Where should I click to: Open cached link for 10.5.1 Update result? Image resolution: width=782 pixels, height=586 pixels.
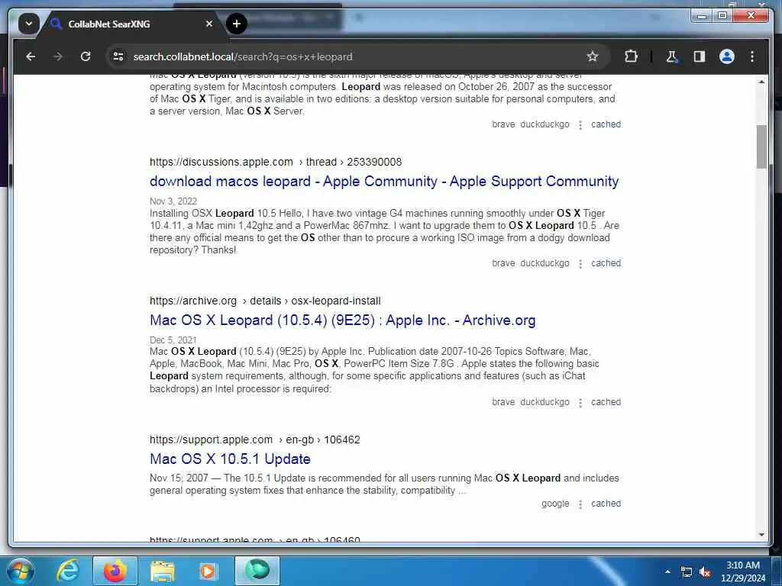pos(606,504)
